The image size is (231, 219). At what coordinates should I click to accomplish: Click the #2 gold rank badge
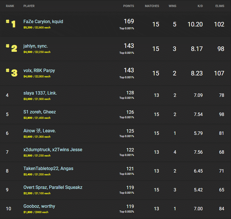(x=12, y=48)
